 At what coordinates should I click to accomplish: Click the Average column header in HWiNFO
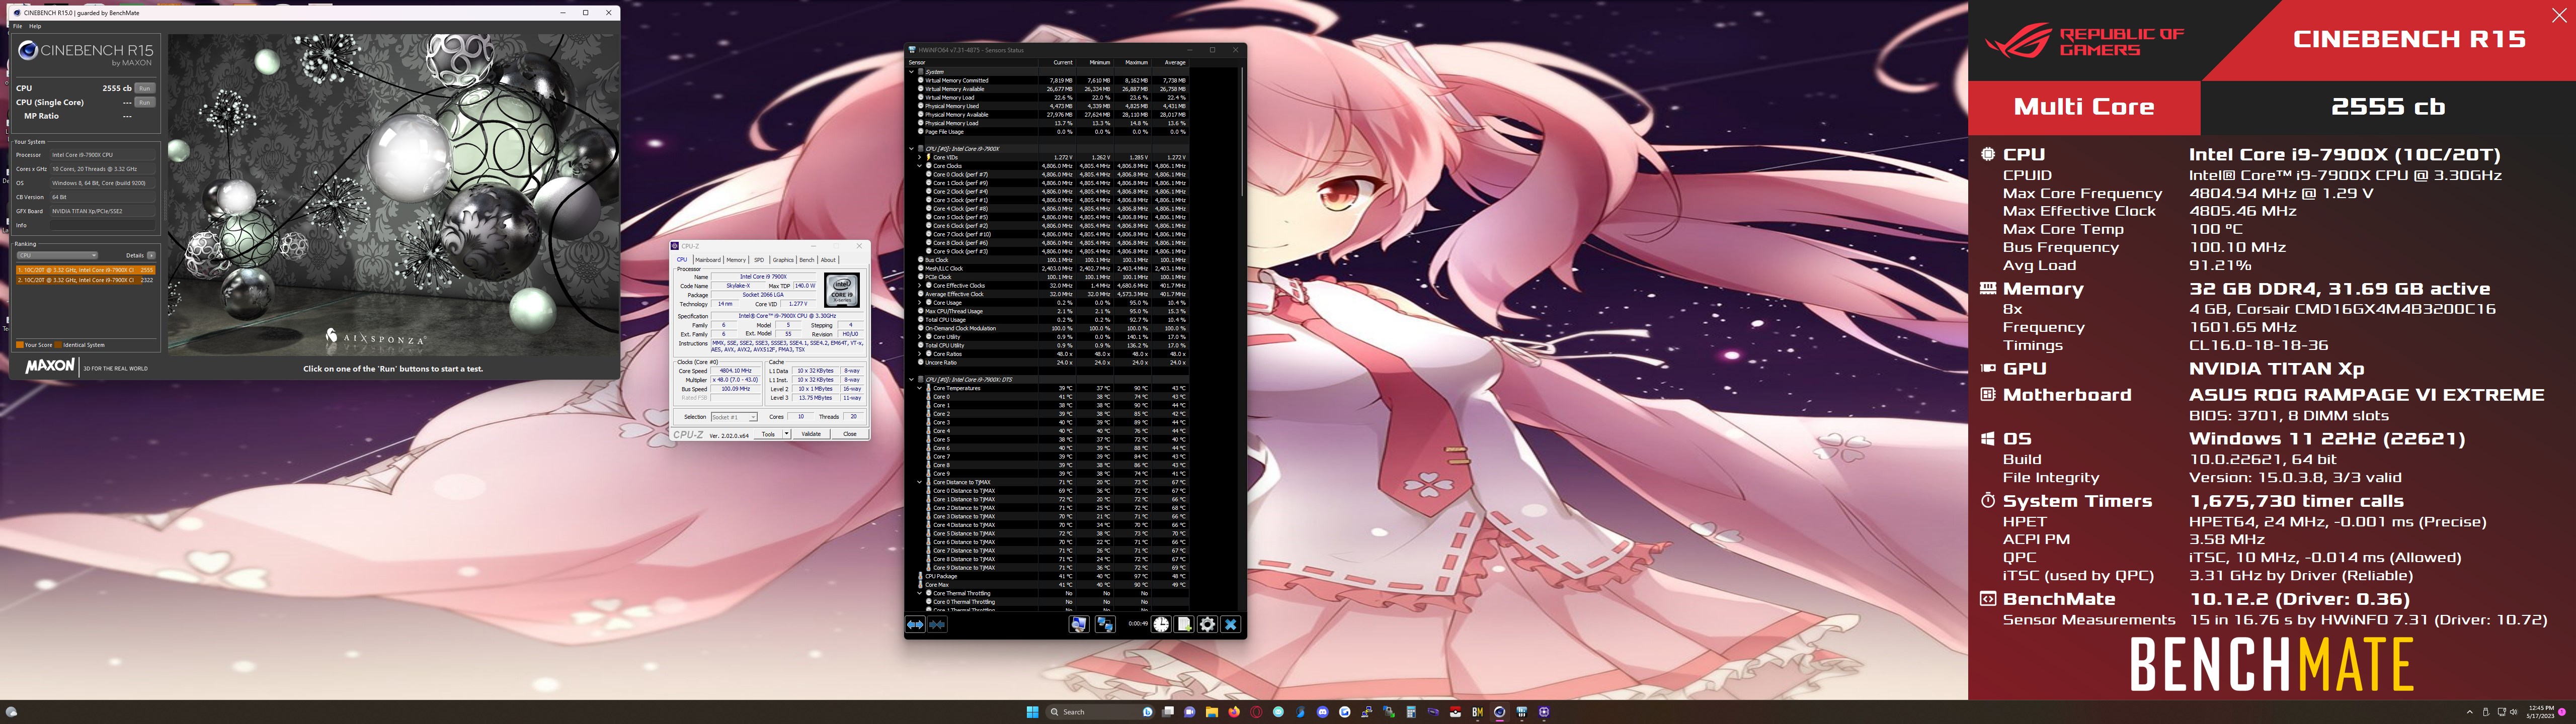[x=1171, y=63]
